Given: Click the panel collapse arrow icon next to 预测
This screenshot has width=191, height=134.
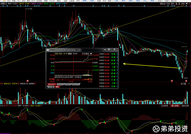Looking at the screenshot, I should pos(187,4).
